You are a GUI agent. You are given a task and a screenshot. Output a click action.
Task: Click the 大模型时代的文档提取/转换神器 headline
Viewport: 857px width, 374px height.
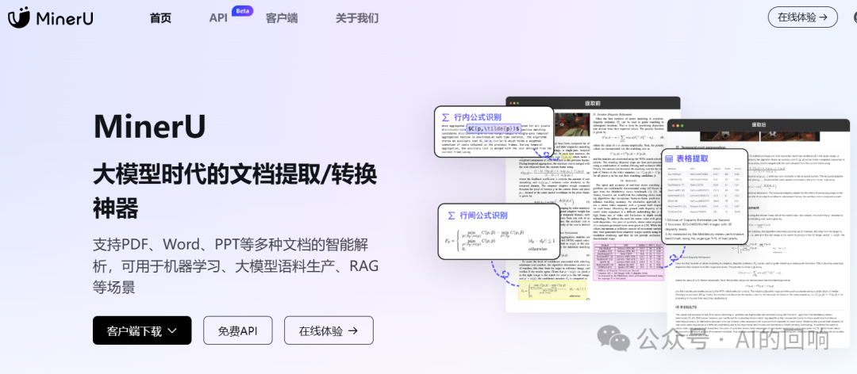click(x=235, y=191)
